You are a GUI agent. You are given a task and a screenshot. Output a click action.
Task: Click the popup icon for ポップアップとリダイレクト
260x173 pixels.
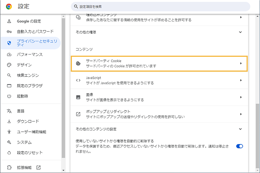[78, 114]
